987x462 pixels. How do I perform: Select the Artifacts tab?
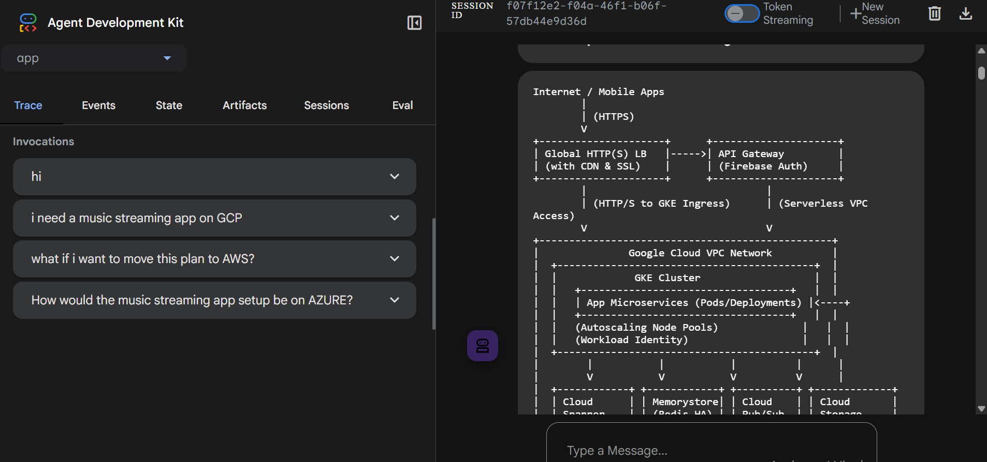[244, 105]
